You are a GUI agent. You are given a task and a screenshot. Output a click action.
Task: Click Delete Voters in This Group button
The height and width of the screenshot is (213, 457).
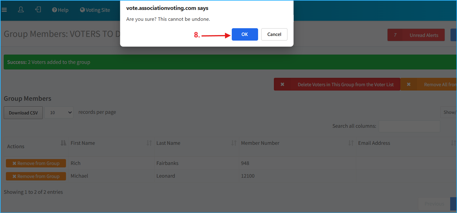click(337, 84)
